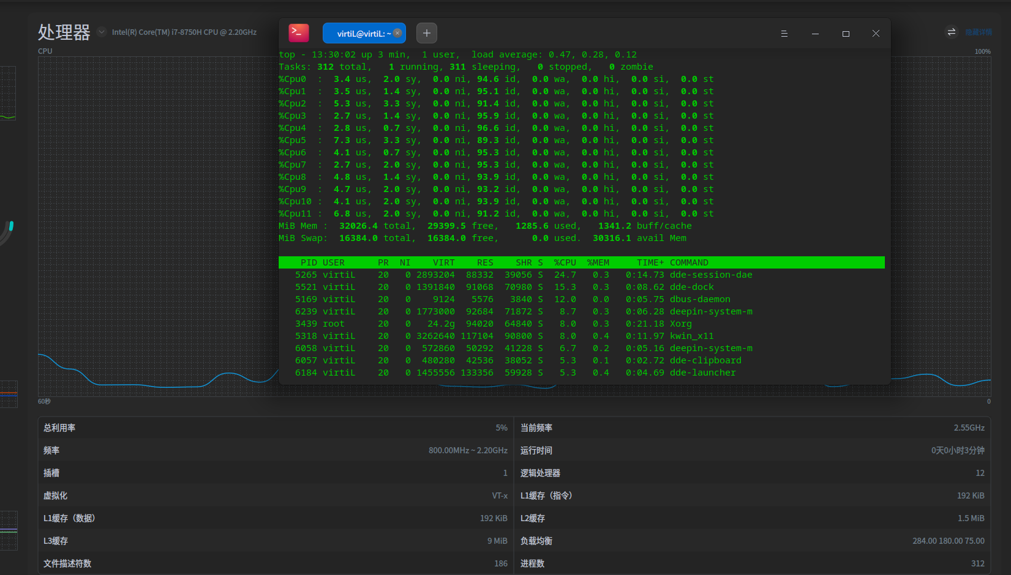Close the terminal window
The width and height of the screenshot is (1011, 575).
[x=876, y=34]
